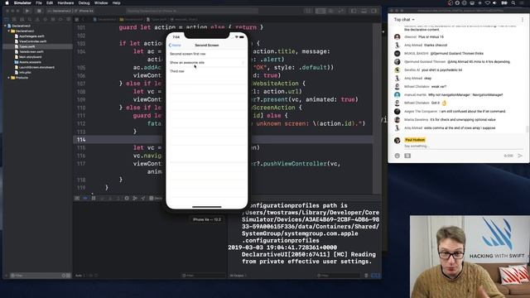The image size is (530, 298).
Task: Click the send message arrow icon
Action: click(520, 156)
